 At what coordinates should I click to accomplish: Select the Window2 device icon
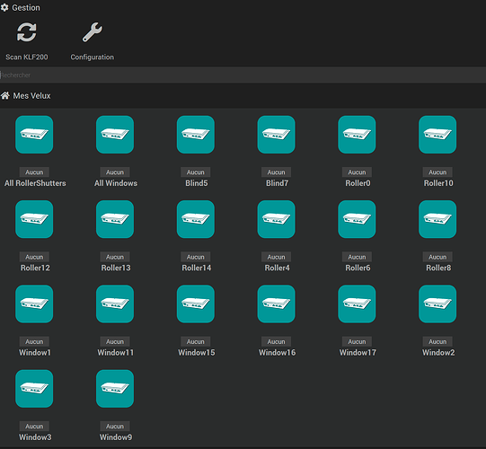pyautogui.click(x=437, y=304)
